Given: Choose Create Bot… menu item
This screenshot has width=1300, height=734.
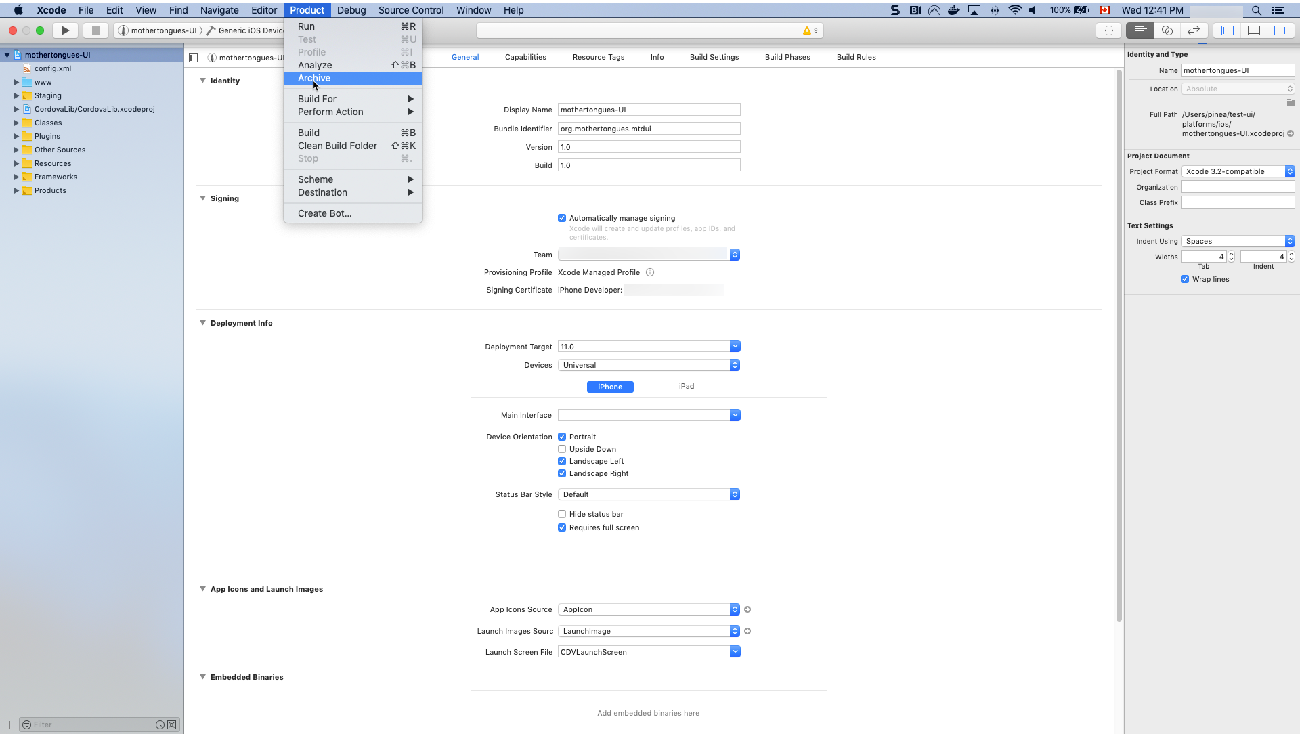Looking at the screenshot, I should pos(353,213).
